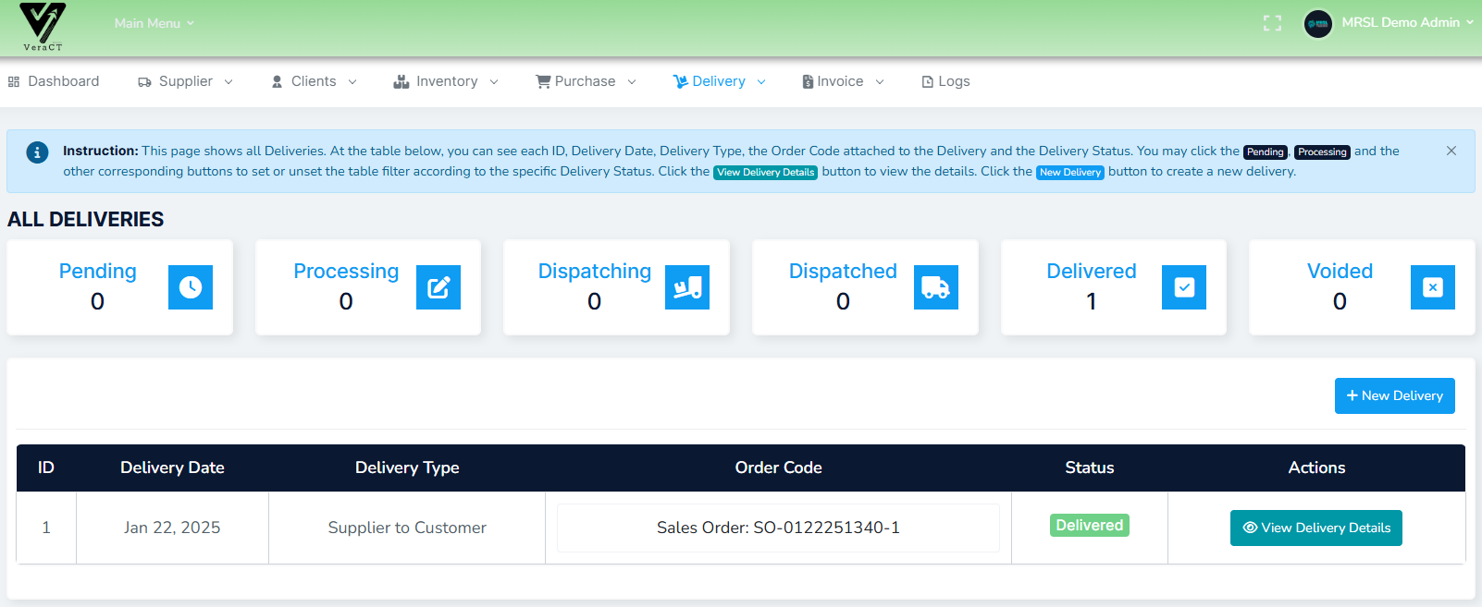Expand the Supplier menu chevron
Viewport: 1482px width, 607px height.
pyautogui.click(x=228, y=82)
